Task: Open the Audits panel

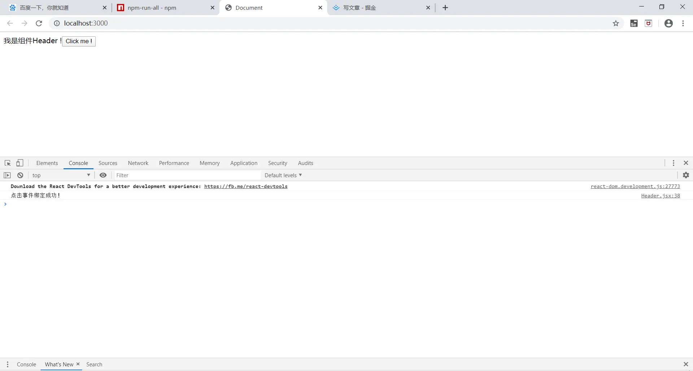Action: coord(306,163)
